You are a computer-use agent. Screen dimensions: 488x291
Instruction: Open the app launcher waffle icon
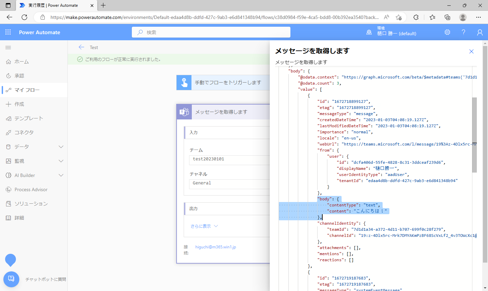point(8,32)
